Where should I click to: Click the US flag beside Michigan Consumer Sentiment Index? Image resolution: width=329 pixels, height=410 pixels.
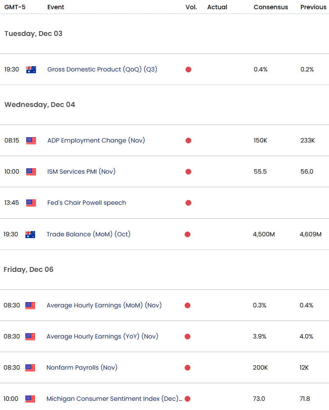pyautogui.click(x=31, y=399)
